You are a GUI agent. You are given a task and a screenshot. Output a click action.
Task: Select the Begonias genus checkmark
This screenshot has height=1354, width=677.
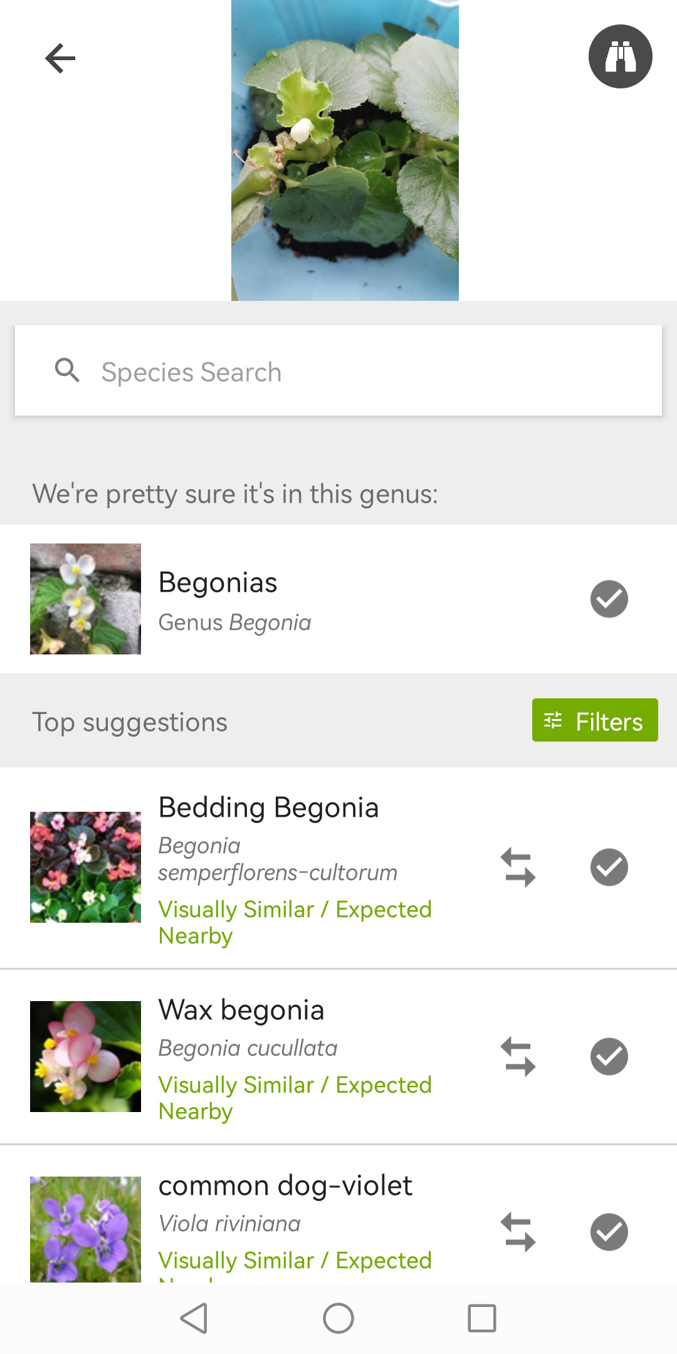[x=609, y=599]
